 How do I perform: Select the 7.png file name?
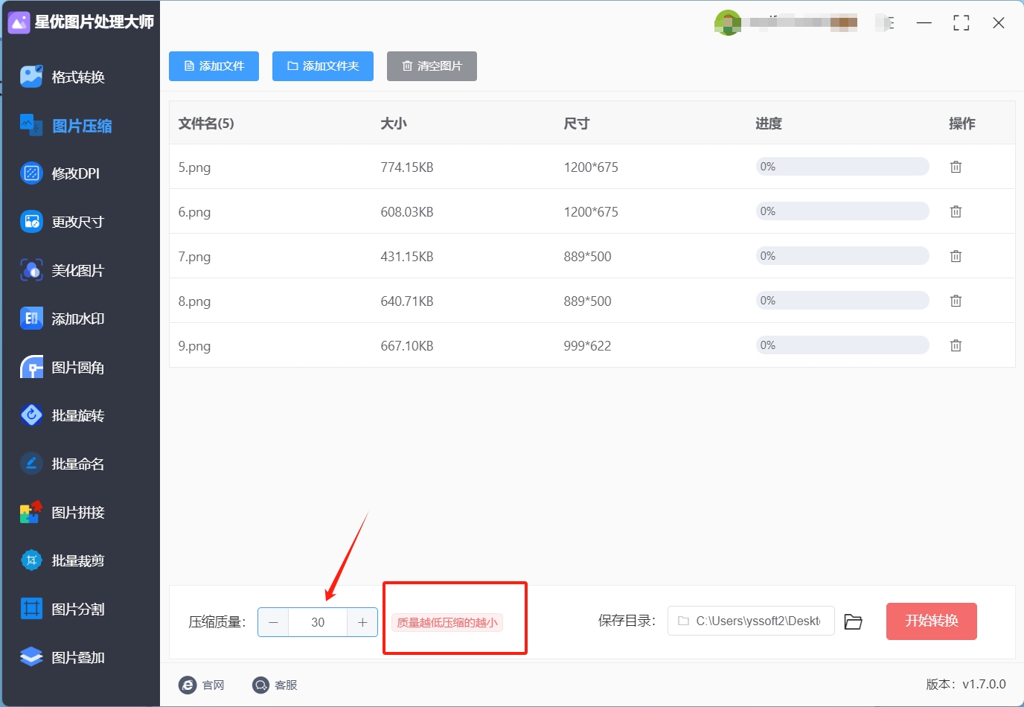coord(194,257)
